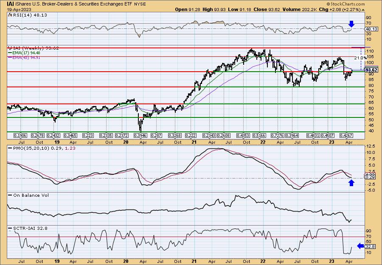Viewport: 382px width, 265px height.
Task: Click the Low 91.18 value
Action: point(239,9)
